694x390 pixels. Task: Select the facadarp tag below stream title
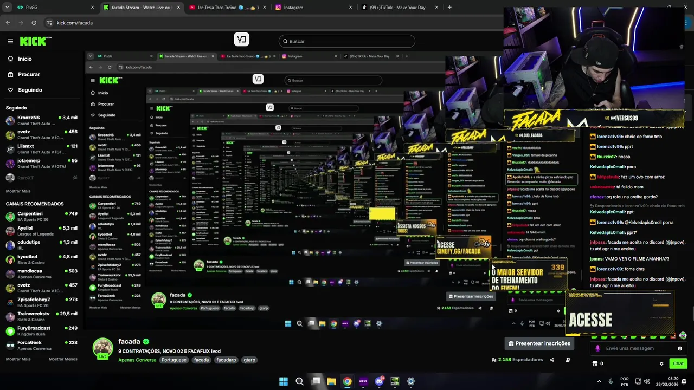pyautogui.click(x=226, y=360)
